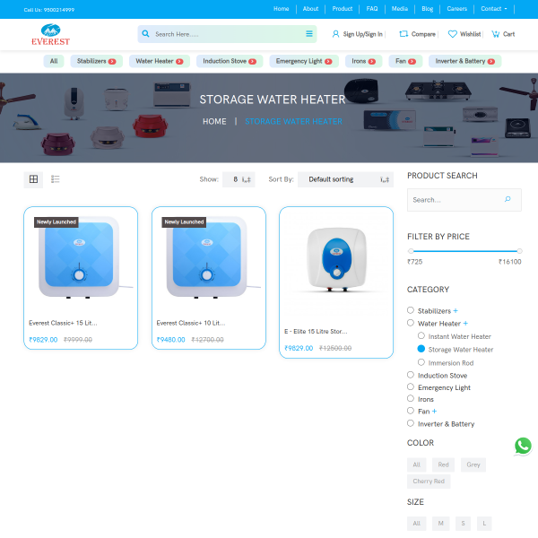Click red arrow badge on Fan pill
The height and width of the screenshot is (538, 538).
(412, 61)
